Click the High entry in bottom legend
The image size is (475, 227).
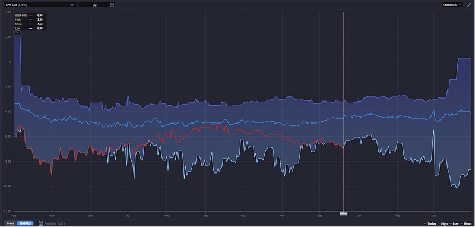point(442,223)
